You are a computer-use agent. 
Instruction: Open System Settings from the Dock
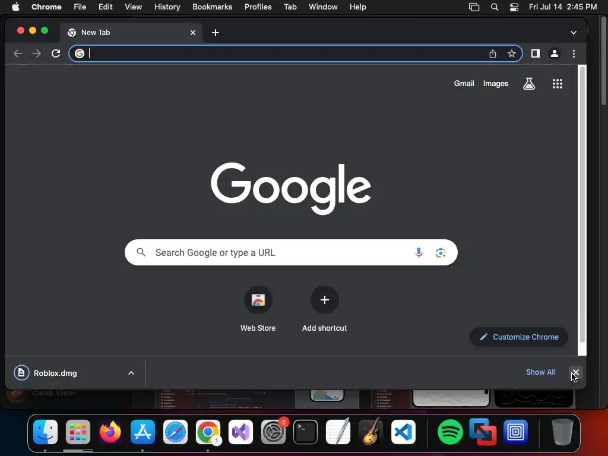click(x=273, y=432)
